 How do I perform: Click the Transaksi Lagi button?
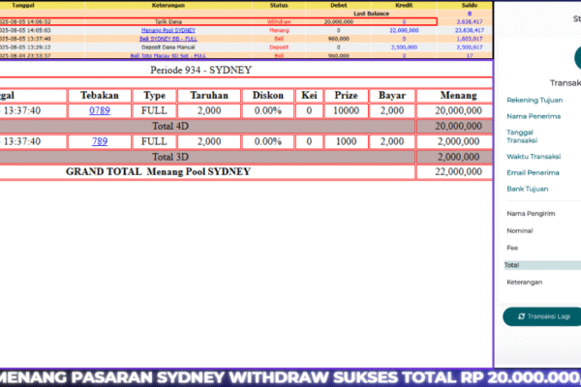pyautogui.click(x=541, y=316)
